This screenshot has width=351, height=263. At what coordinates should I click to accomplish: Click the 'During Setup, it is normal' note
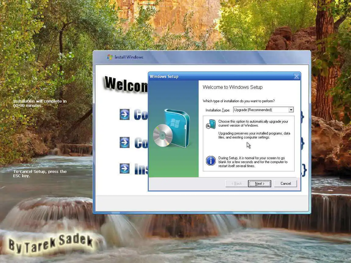click(253, 162)
